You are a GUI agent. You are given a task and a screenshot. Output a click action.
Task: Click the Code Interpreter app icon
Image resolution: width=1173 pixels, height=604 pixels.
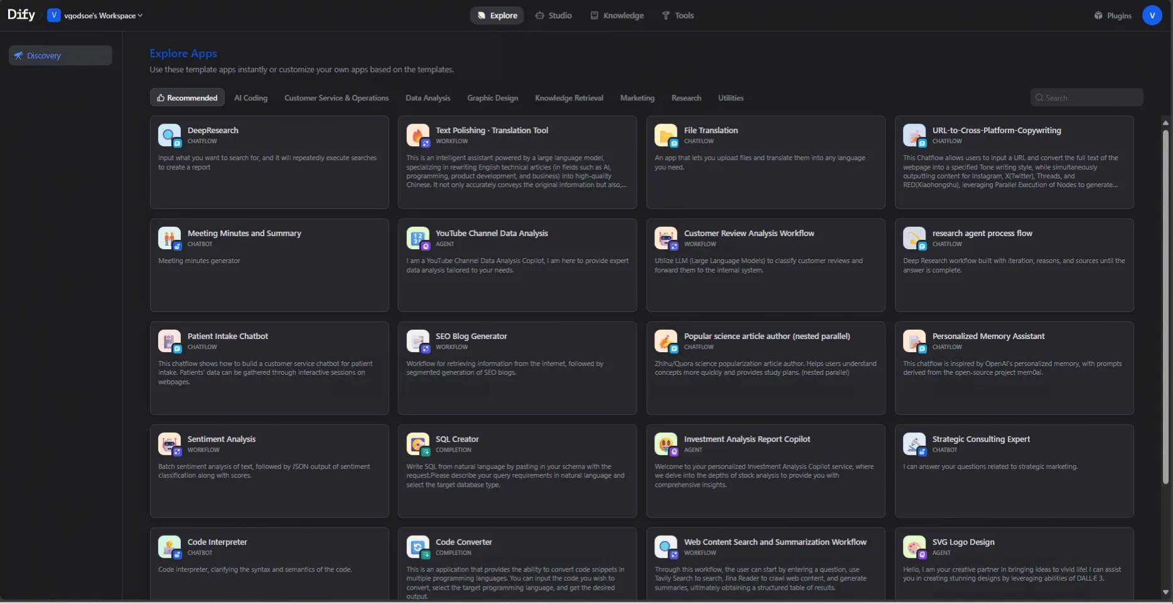pos(169,547)
